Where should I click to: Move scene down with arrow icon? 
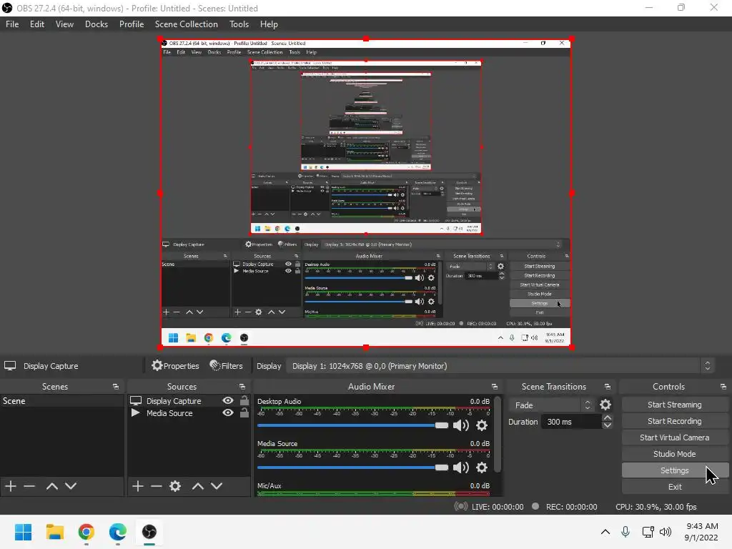click(71, 486)
